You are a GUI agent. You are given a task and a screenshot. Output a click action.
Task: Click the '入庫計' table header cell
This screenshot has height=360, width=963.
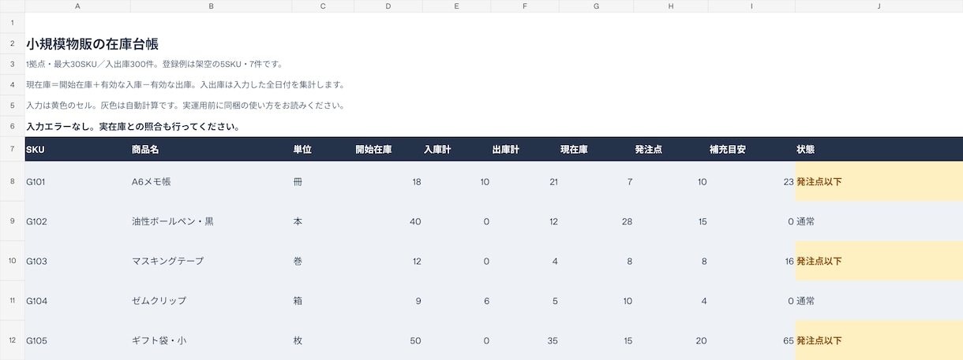456,149
